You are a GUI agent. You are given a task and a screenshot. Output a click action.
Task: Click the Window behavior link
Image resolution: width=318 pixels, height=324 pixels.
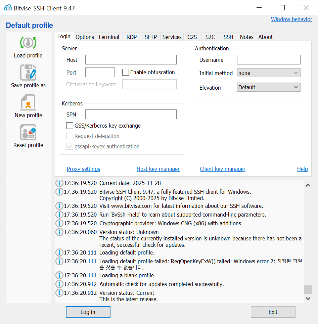coord(291,19)
